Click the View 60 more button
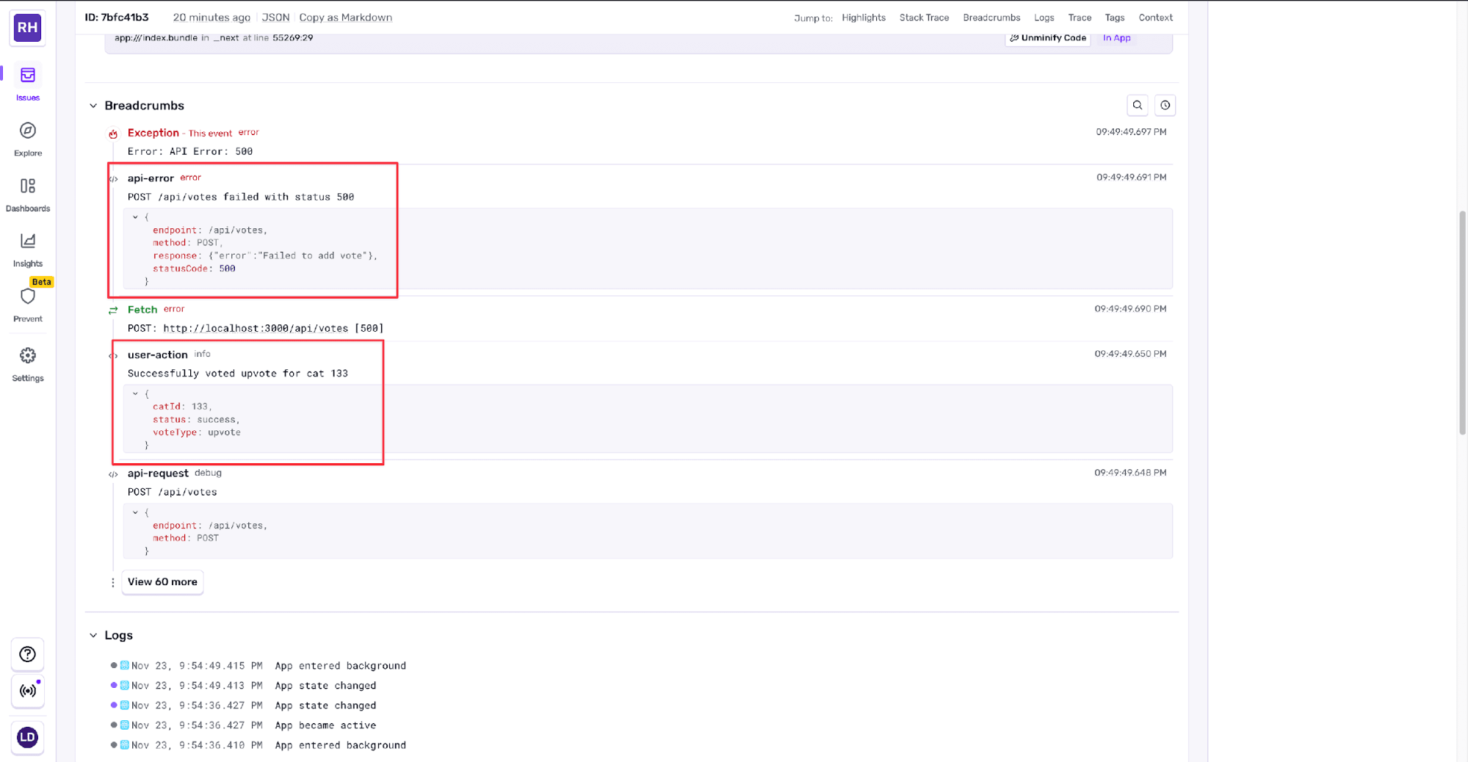Screen dimensions: 1468x762 click(x=162, y=581)
